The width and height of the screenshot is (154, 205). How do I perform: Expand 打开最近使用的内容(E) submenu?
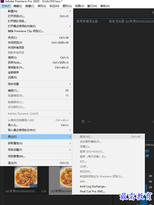click(x=37, y=26)
